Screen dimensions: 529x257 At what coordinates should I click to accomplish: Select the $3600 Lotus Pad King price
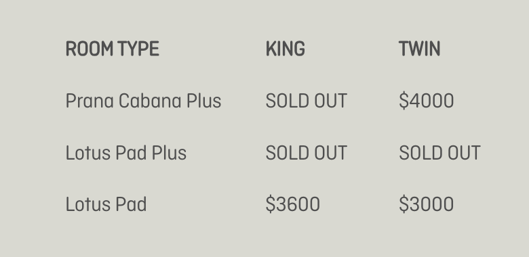click(293, 204)
